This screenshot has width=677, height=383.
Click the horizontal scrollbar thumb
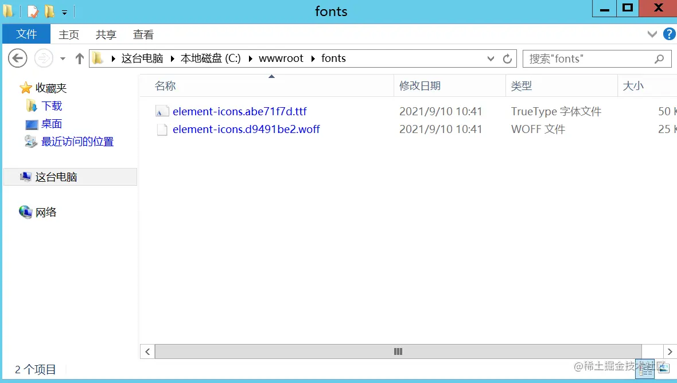(x=398, y=351)
